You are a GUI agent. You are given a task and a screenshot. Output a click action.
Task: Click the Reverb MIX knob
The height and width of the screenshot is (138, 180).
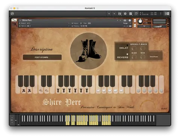point(142,57)
